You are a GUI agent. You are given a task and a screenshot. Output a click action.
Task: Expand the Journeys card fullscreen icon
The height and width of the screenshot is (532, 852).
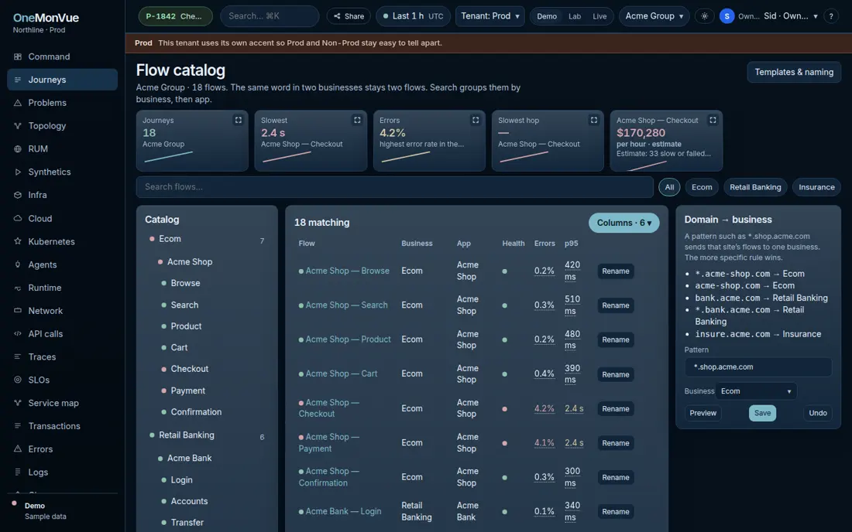click(238, 120)
